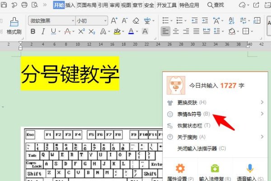Viewport: 271px width, 181px height.
Task: Open 语音输入 microphone button
Action: (250, 171)
